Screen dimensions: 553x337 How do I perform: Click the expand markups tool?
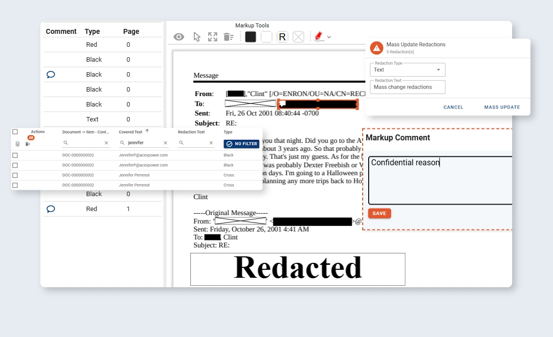(x=213, y=36)
